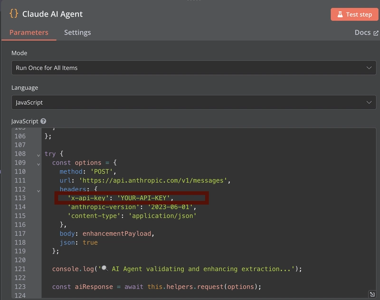380x300 pixels.
Task: Click the 'YOUR-API-KEY' string in the code
Action: [143, 198]
